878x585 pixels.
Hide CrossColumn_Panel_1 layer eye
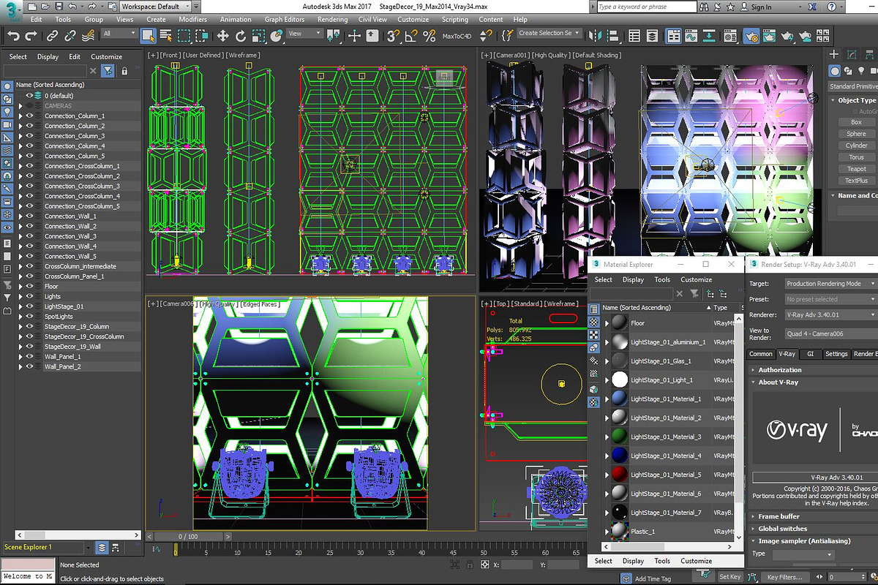(30, 276)
